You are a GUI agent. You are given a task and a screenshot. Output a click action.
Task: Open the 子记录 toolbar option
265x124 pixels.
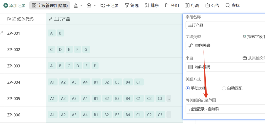pos(109,5)
